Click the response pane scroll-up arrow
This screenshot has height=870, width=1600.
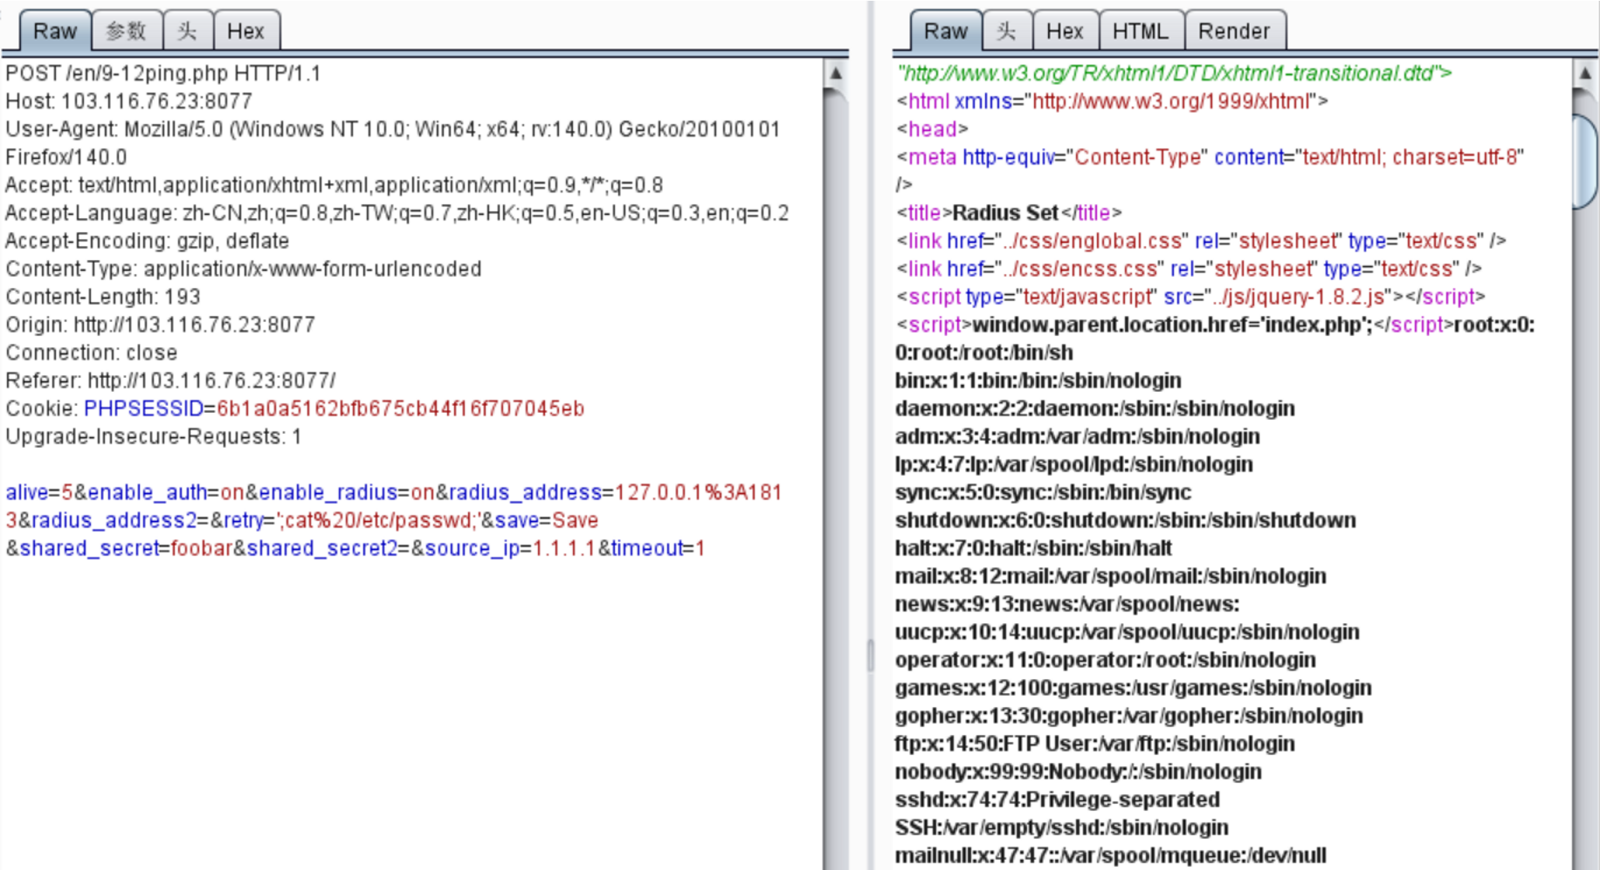coord(1585,74)
